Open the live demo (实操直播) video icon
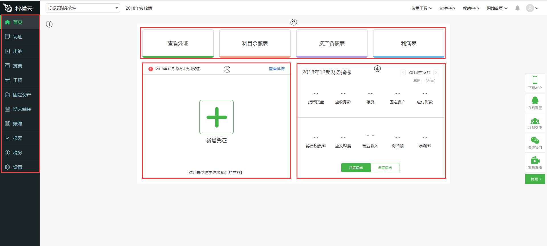Screen dimensions: 547x246 (x=535, y=160)
